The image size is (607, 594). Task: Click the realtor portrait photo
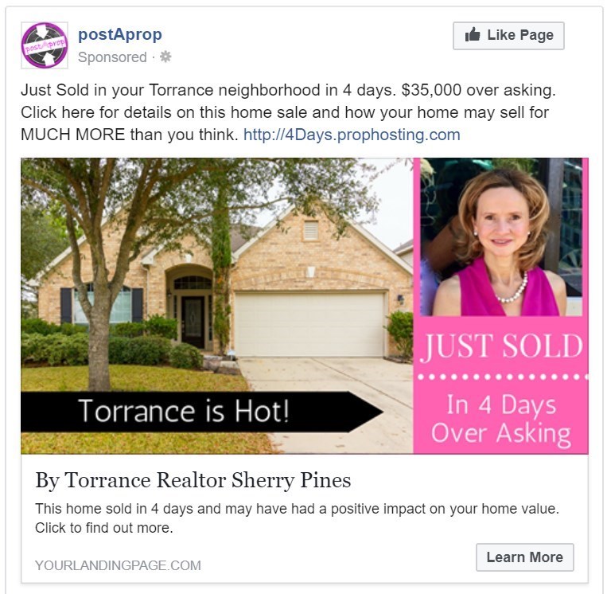tap(501, 236)
